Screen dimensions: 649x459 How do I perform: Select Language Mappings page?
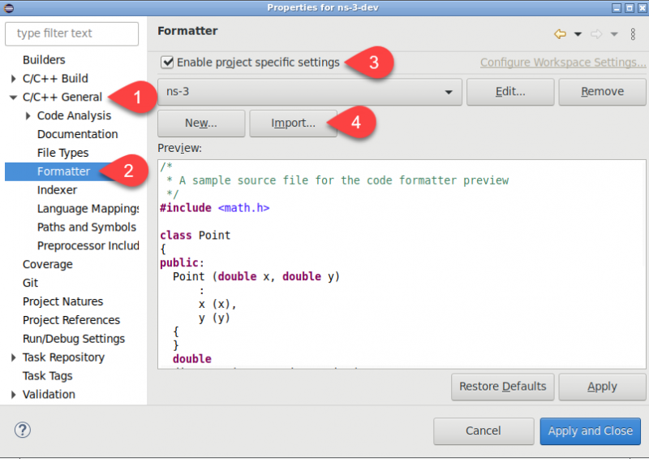[x=88, y=209]
